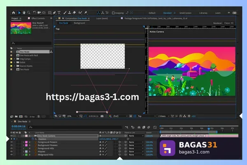The image size is (247, 165).
Task: Select the Clone Stamp tool
Action: 70,13
